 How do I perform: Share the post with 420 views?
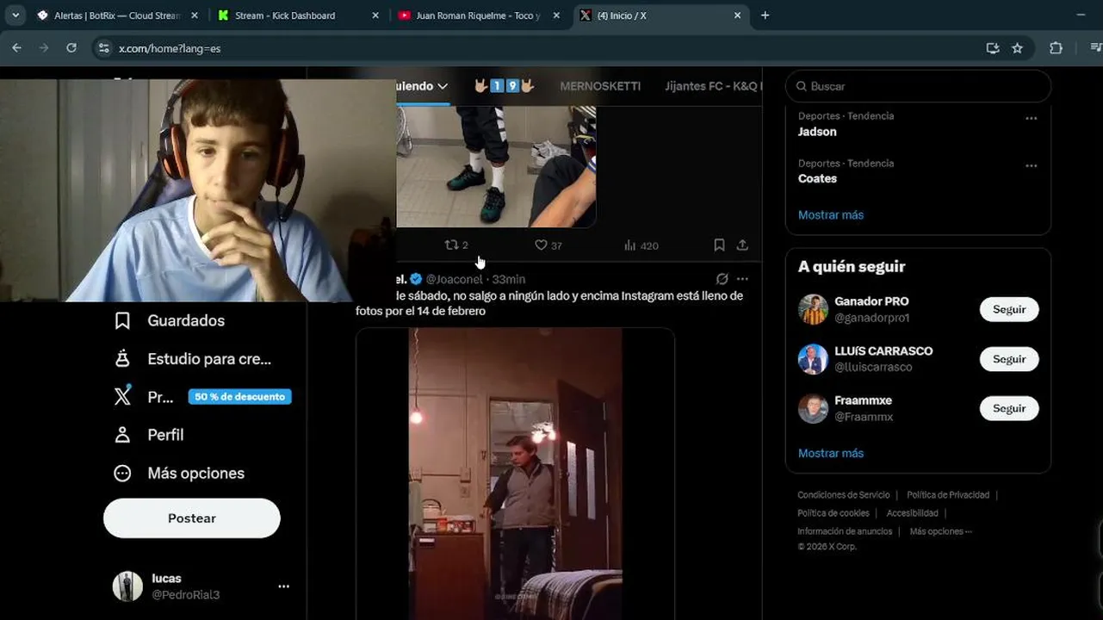pos(742,245)
